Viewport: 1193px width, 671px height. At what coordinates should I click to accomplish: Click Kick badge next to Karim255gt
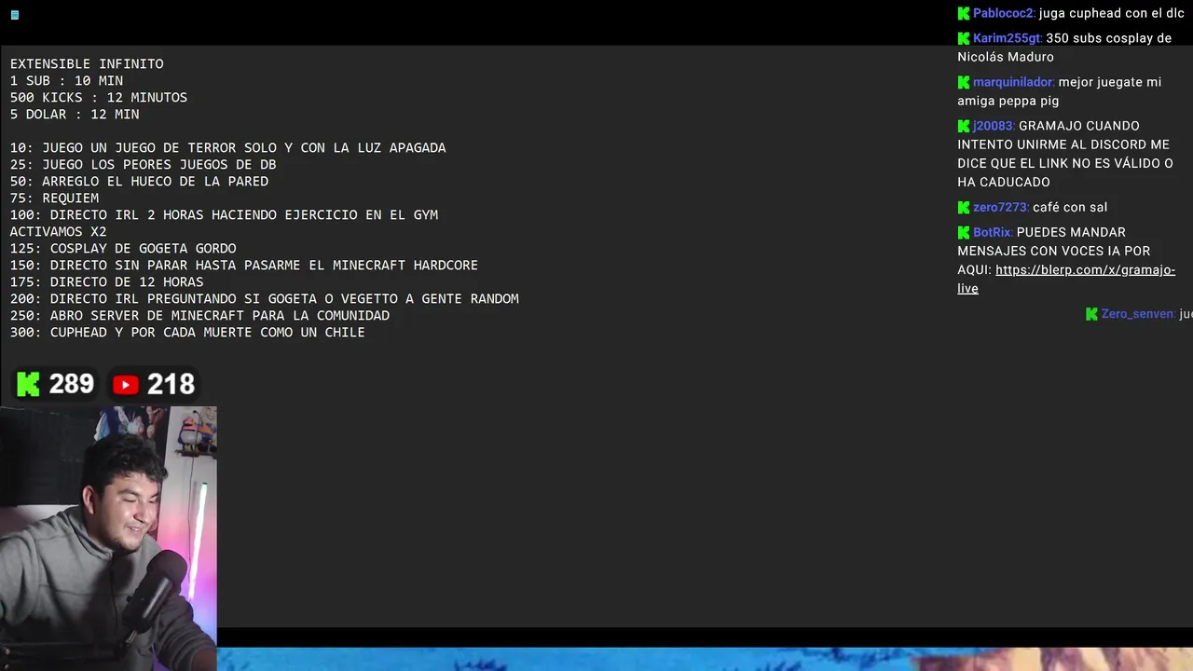pos(964,38)
